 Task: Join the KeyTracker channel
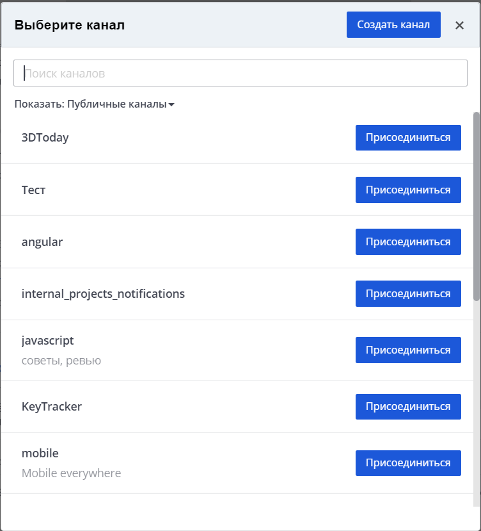pyautogui.click(x=408, y=406)
